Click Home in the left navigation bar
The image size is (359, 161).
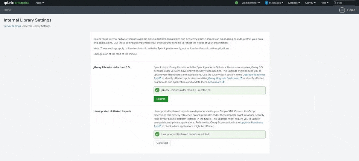coord(7,10)
